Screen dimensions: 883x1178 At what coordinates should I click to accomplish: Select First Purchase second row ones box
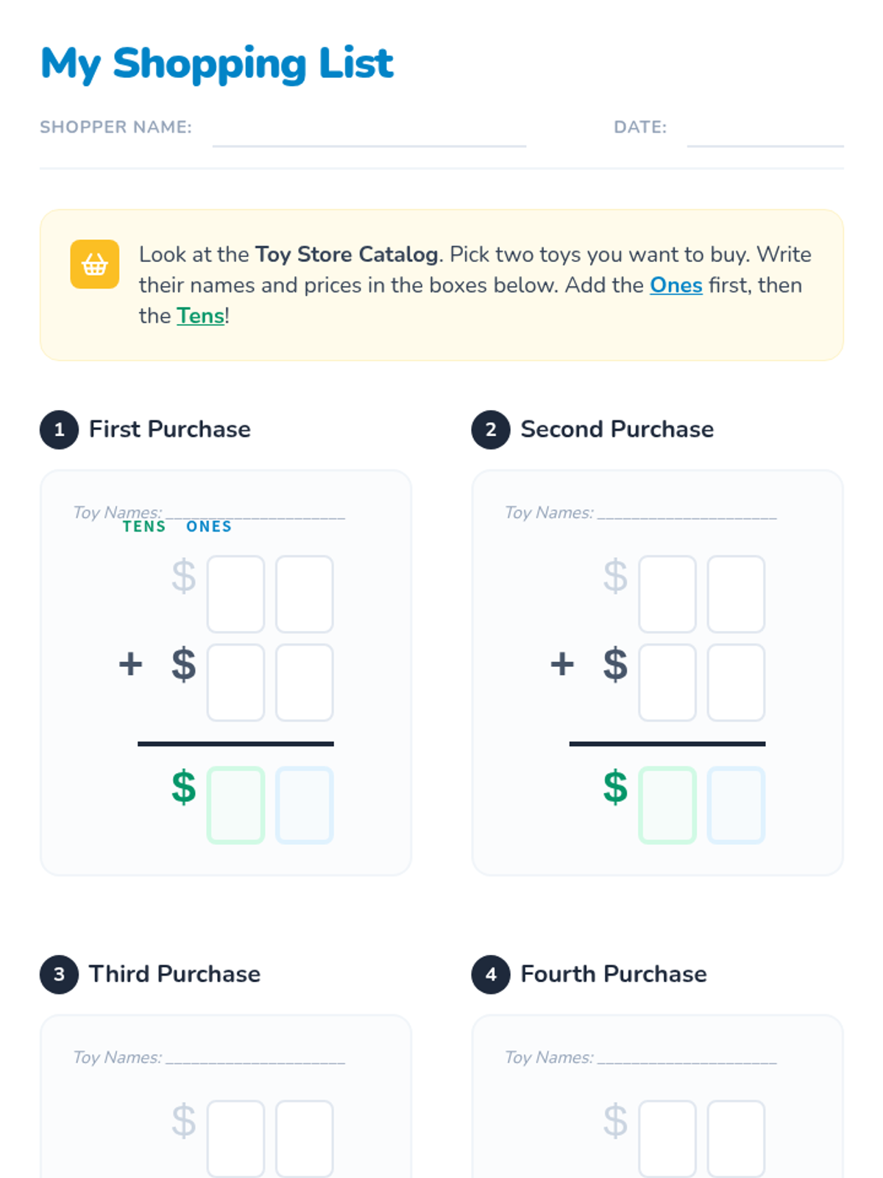[x=305, y=683]
